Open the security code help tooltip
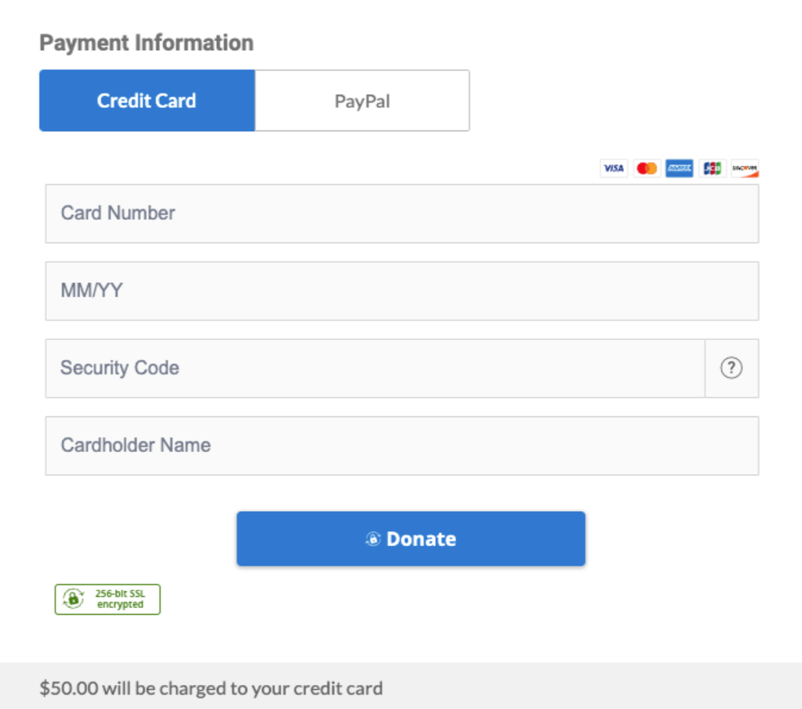The image size is (802, 709). [x=731, y=368]
